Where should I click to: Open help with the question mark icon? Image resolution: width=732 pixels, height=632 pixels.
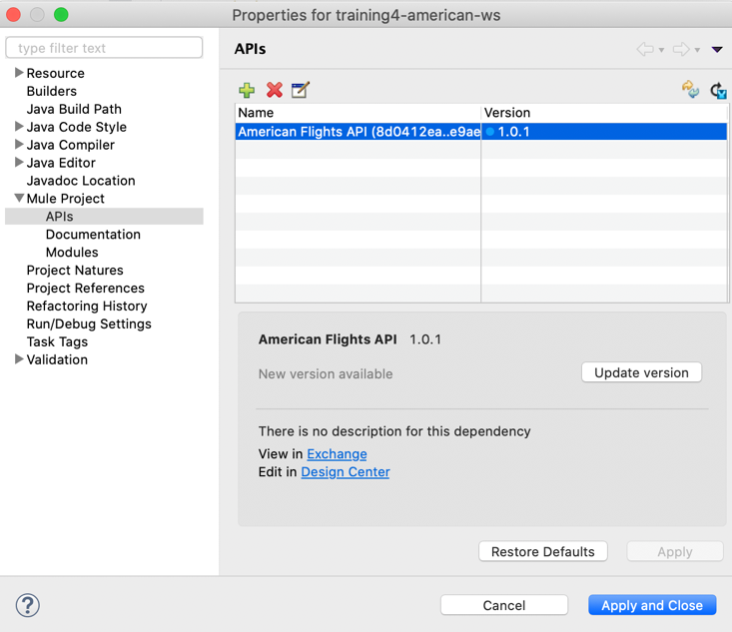(28, 605)
